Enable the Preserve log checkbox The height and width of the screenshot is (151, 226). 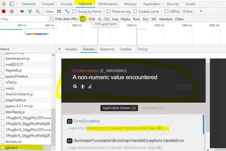109,11
